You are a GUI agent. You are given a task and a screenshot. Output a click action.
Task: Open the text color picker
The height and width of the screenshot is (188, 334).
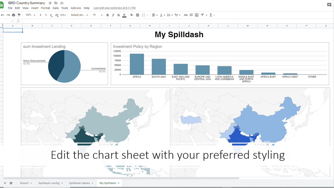124,15
